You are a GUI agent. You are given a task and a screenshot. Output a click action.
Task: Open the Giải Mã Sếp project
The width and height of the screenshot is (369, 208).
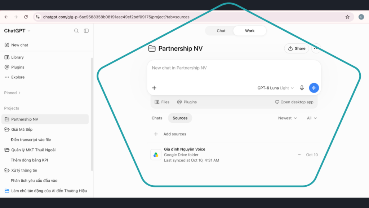pos(45,130)
